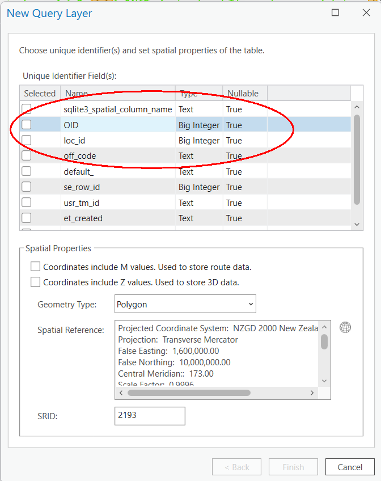Screen dimensions: 381x481
Task: Maximize the New Query Layer window
Action: 335,12
